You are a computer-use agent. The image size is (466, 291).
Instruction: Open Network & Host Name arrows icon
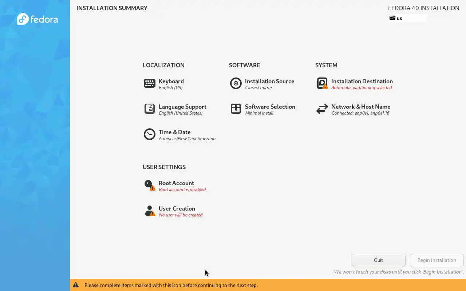coord(322,109)
